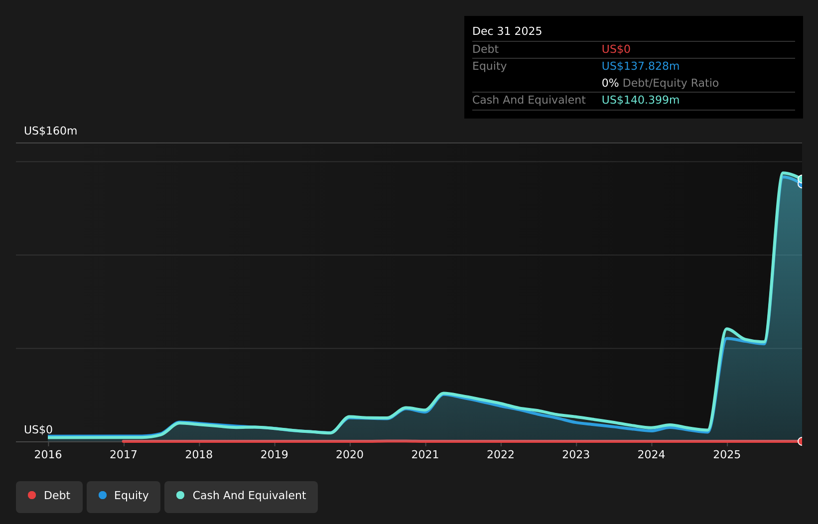The width and height of the screenshot is (818, 524).
Task: Click the US$0 y-axis label
Action: [x=38, y=430]
